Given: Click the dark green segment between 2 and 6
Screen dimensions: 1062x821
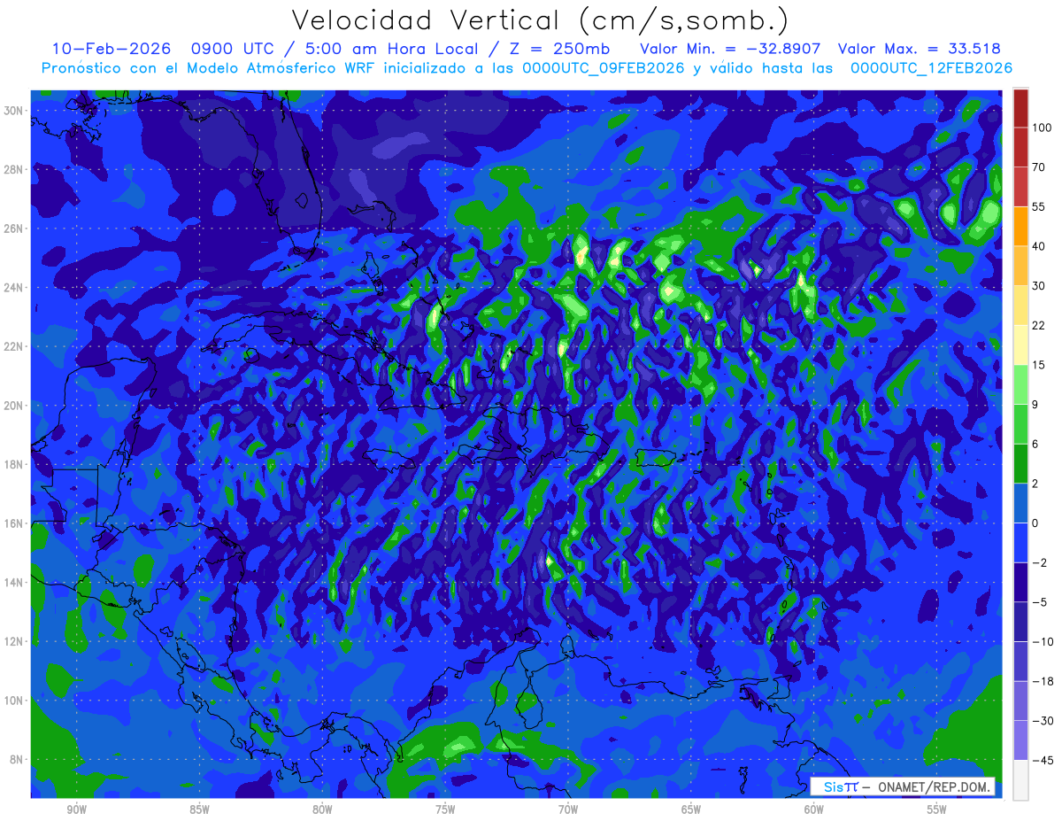Looking at the screenshot, I should [1020, 463].
